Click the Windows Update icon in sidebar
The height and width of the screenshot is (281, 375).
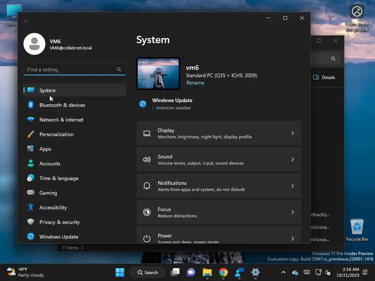[31, 236]
